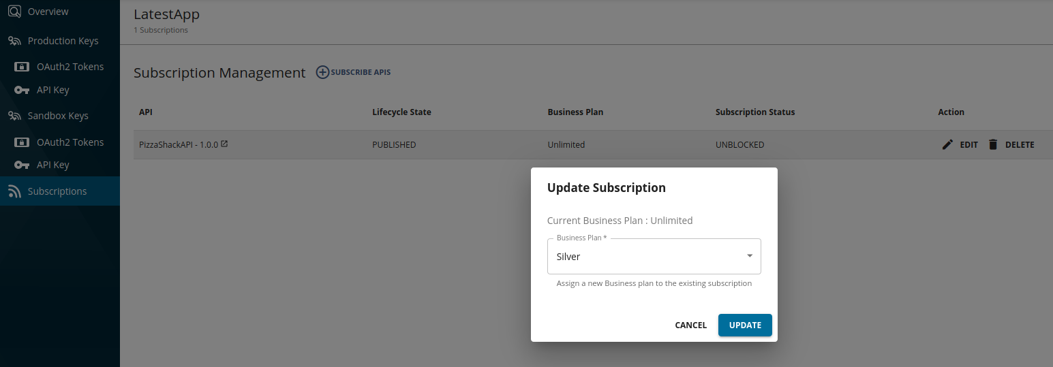Go to Sandbox OAuth2 Tokens menu item

pyautogui.click(x=70, y=142)
